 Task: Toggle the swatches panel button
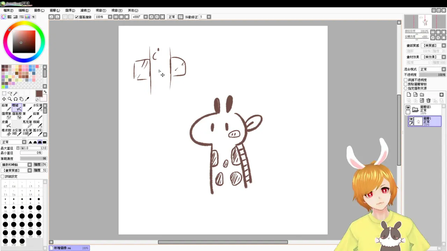(x=28, y=17)
